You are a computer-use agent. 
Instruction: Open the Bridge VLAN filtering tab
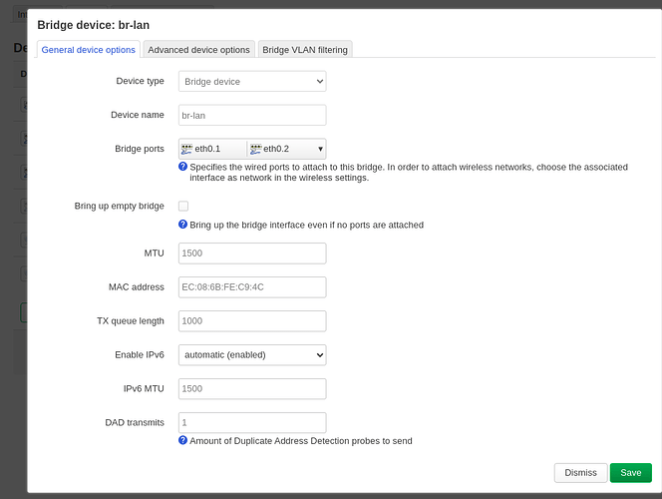coord(305,50)
